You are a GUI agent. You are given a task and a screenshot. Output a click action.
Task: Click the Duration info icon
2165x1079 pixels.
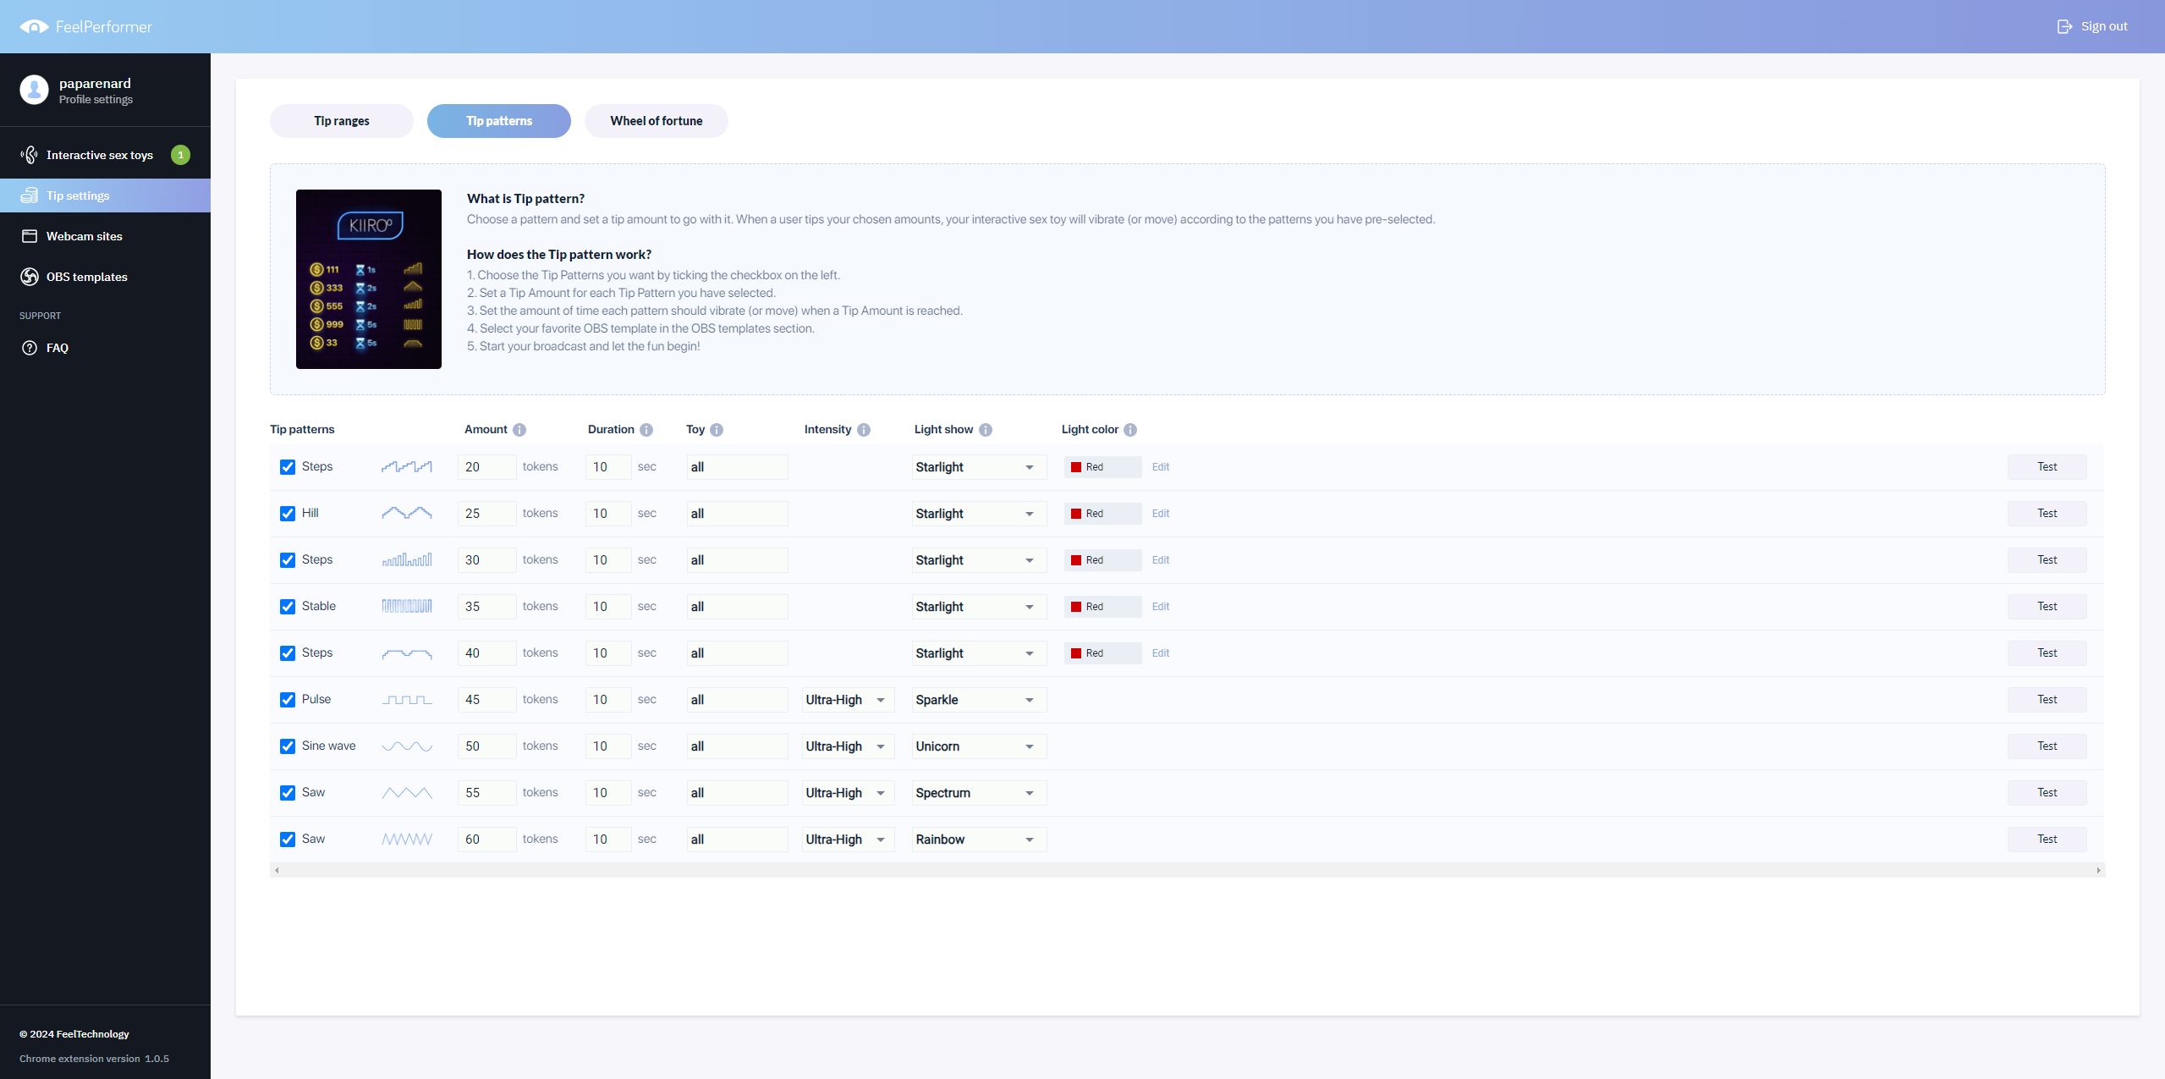tap(646, 430)
